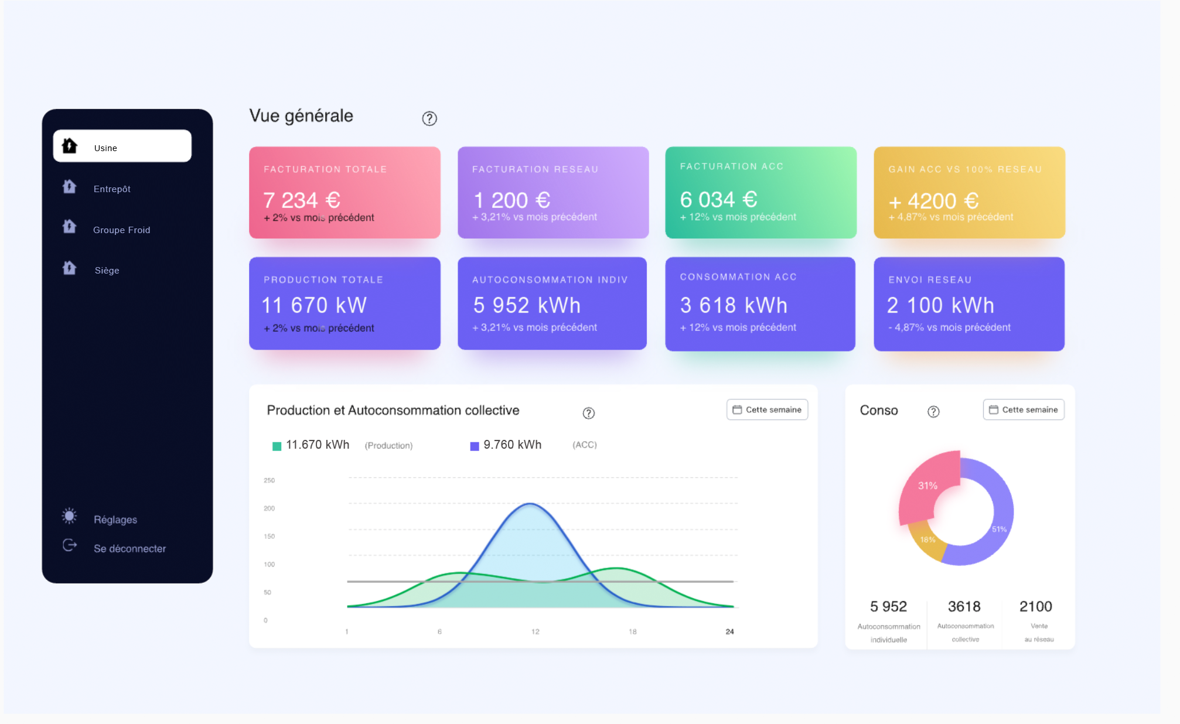
Task: Open the Réglages settings link
Action: coord(115,520)
